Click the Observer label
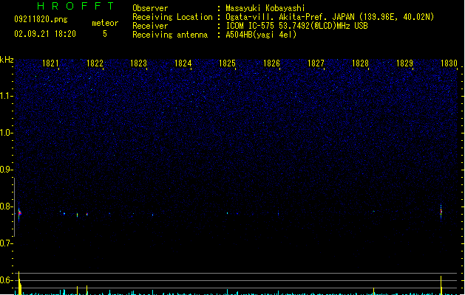This screenshot has height=295, width=465. [150, 8]
